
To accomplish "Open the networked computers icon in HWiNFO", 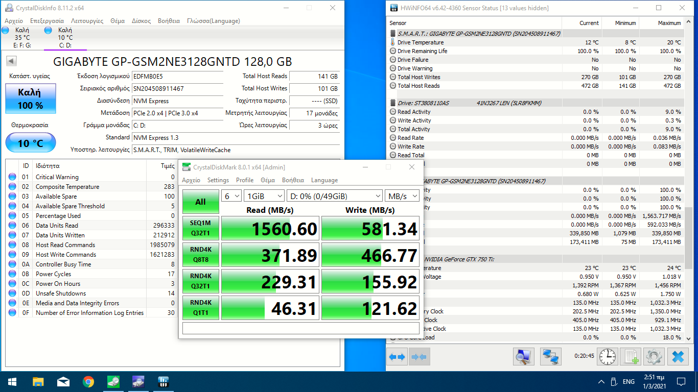I will coord(550,356).
